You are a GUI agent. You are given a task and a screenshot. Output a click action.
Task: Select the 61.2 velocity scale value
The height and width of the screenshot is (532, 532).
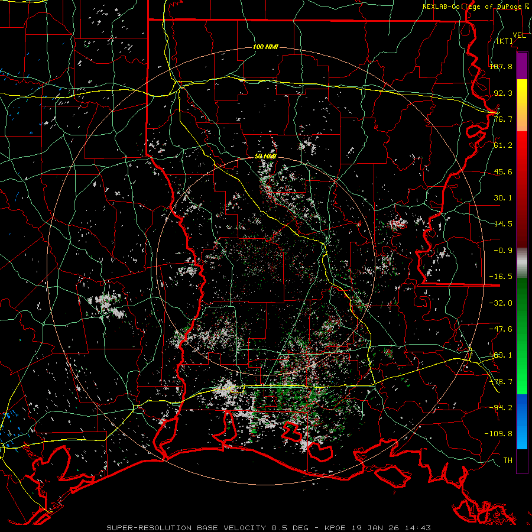(503, 145)
